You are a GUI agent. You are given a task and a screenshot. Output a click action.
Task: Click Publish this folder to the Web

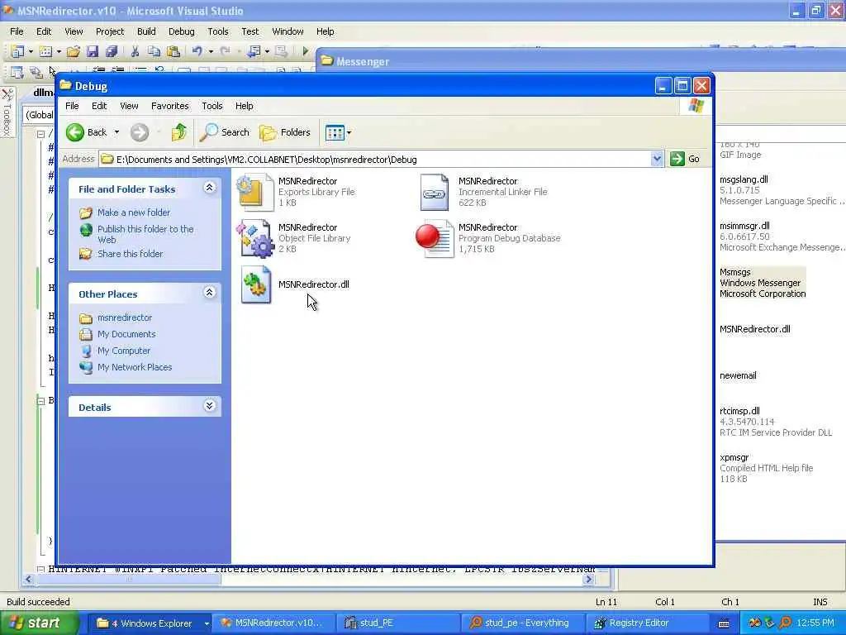coord(145,234)
